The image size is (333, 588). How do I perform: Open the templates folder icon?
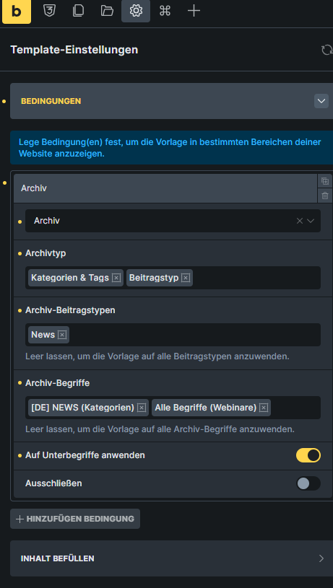(x=107, y=11)
